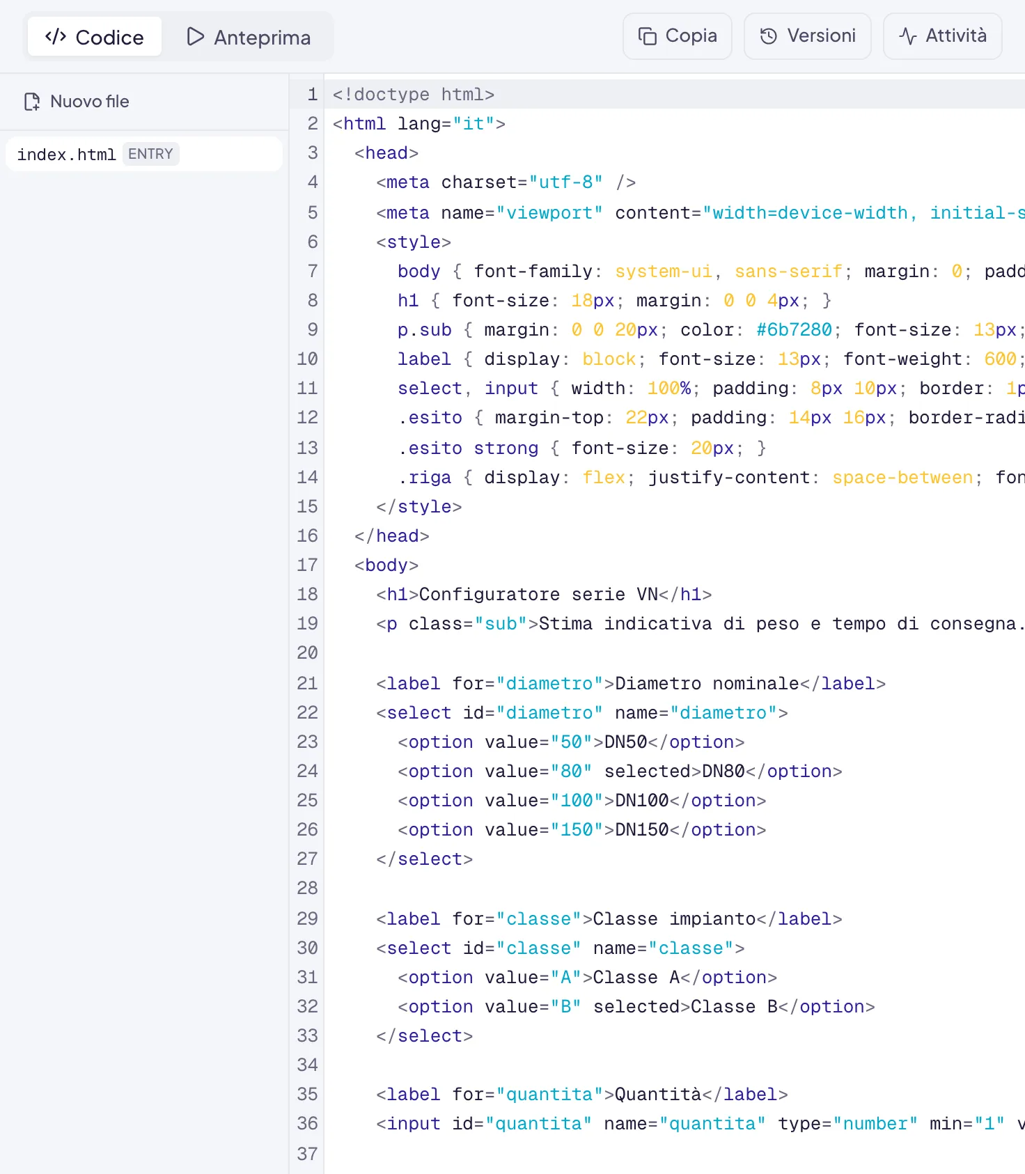The height and width of the screenshot is (1174, 1025).
Task: Select index.html in the file list
Action: [143, 154]
